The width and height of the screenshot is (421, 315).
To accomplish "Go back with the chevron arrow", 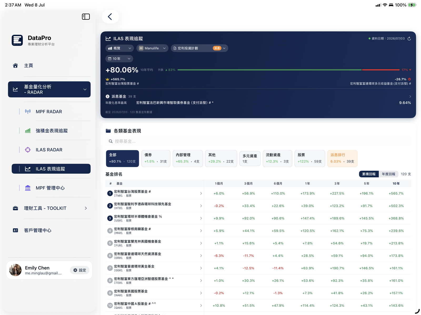I will pyautogui.click(x=110, y=17).
